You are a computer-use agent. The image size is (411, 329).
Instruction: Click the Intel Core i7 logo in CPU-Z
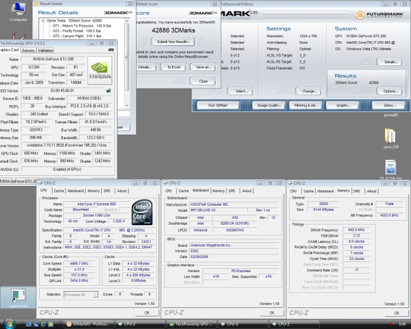[x=142, y=212]
